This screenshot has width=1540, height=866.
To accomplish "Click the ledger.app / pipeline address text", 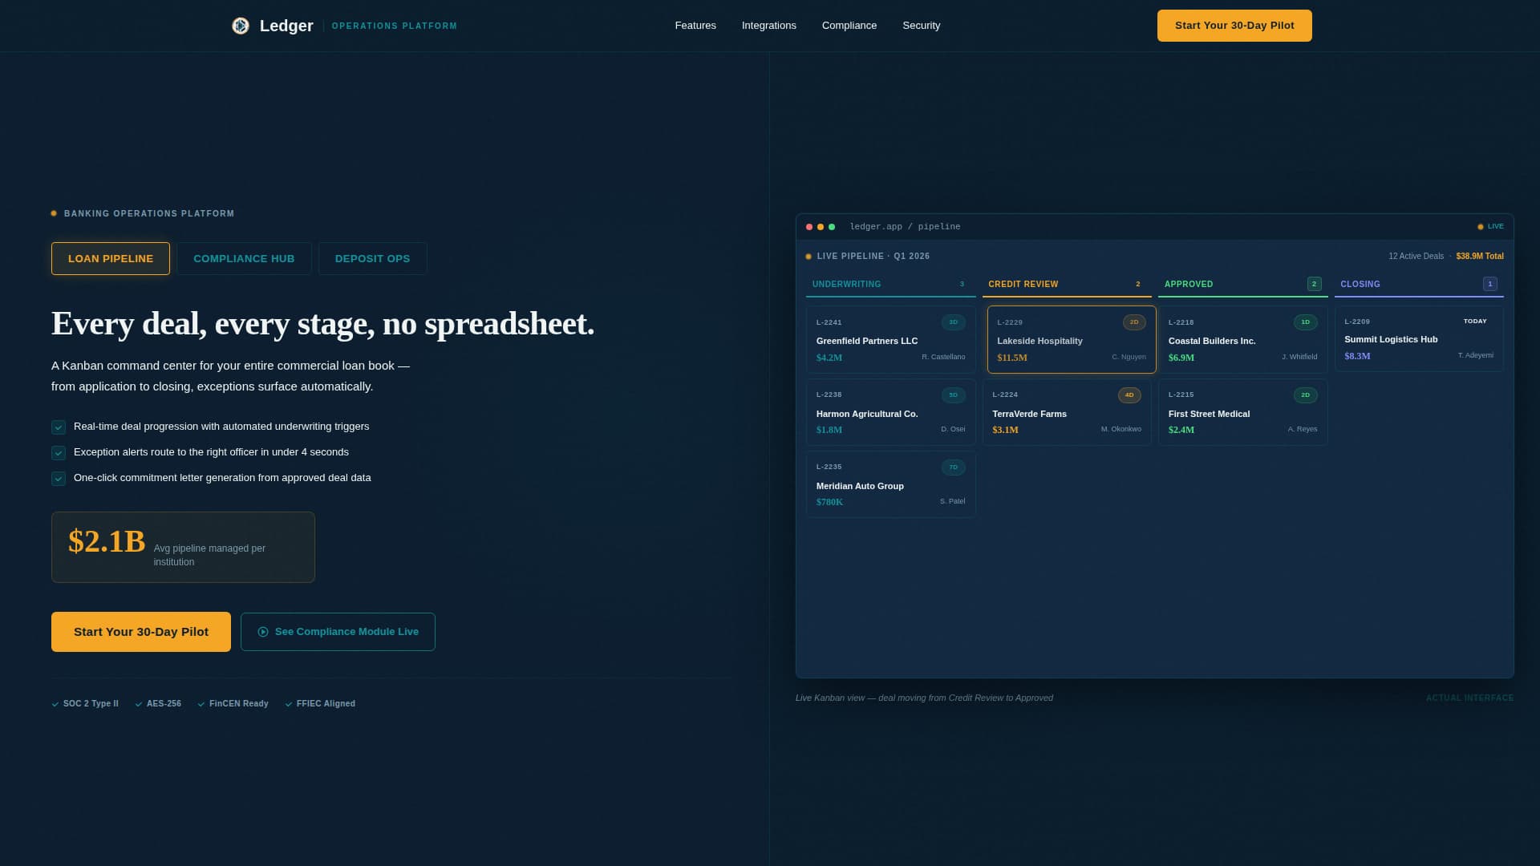I will point(905,227).
